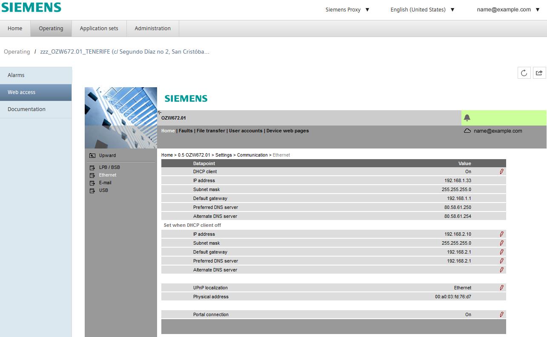Switch to the Home tab

point(15,28)
